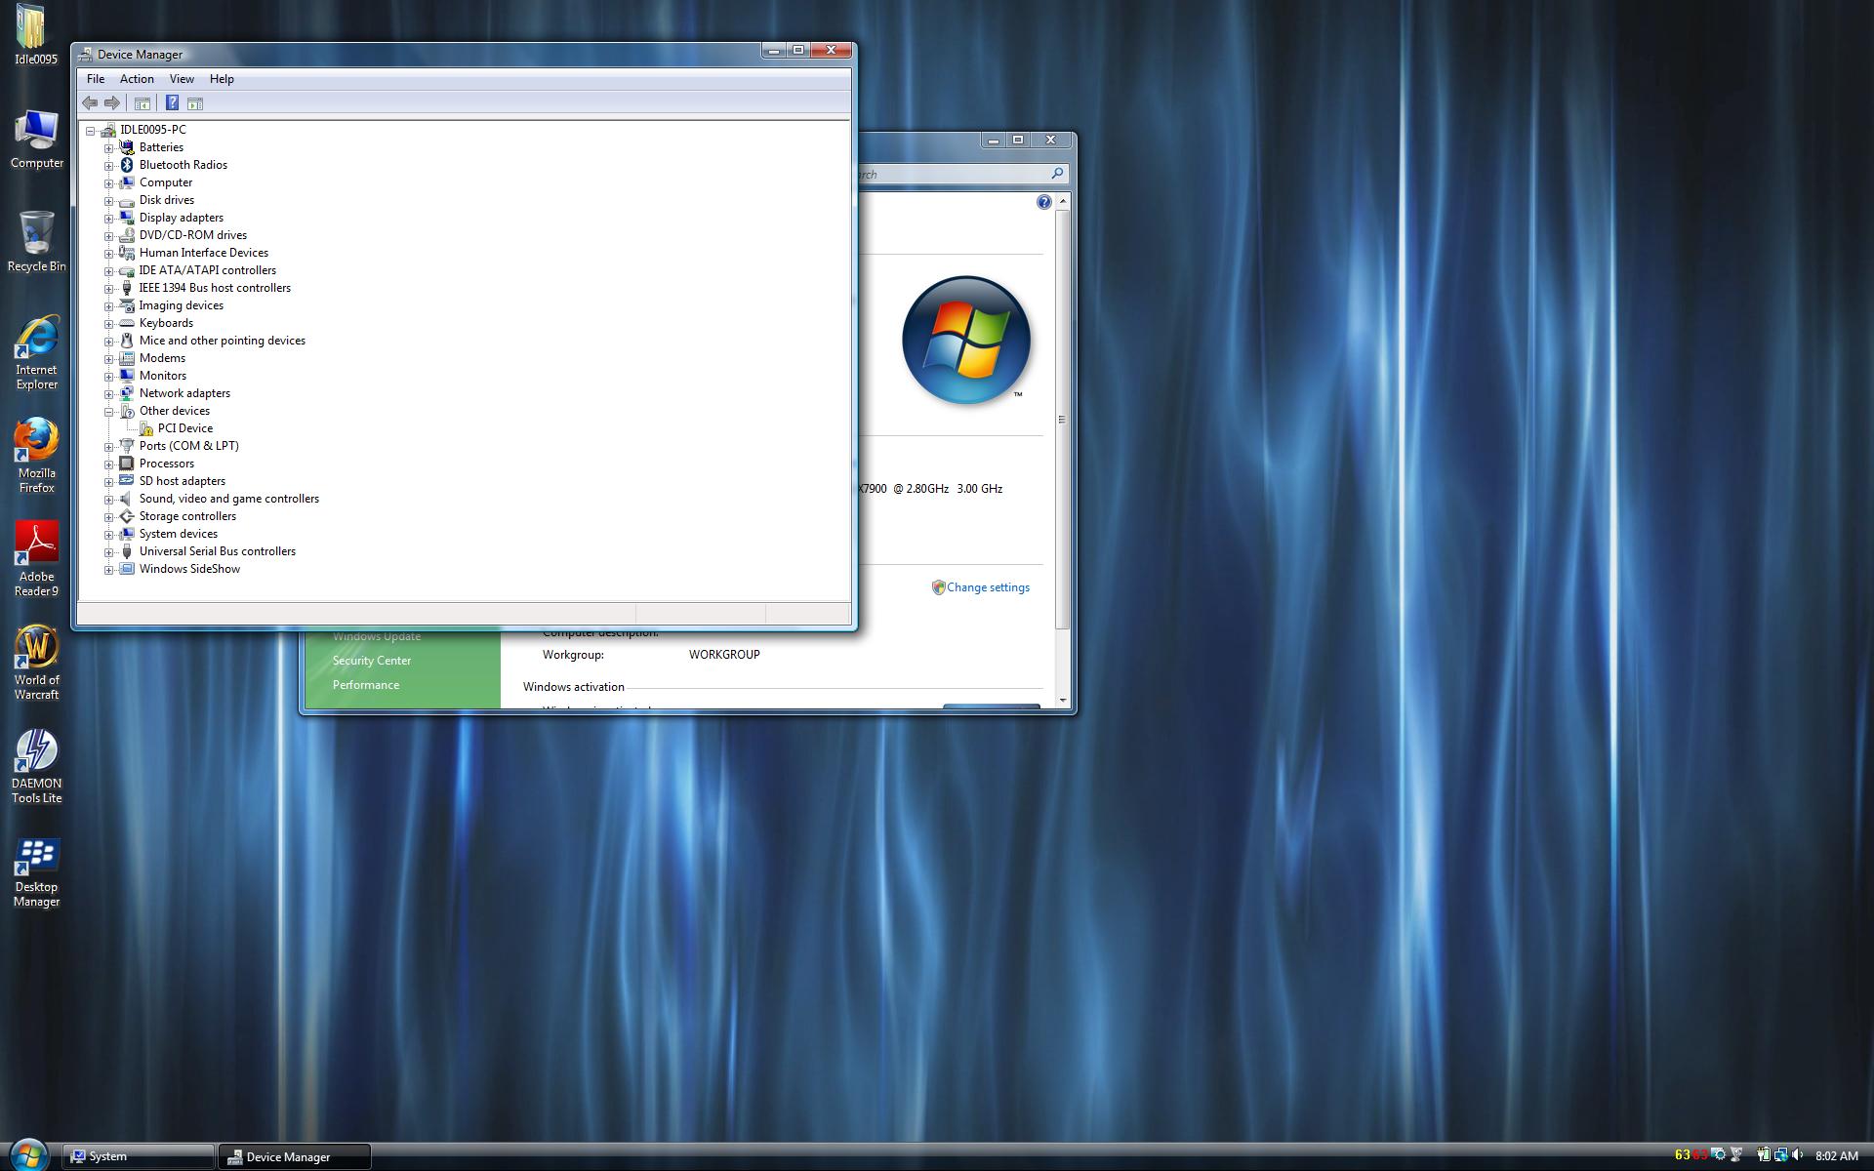1874x1171 pixels.
Task: Click the search box in System window
Action: point(961,174)
